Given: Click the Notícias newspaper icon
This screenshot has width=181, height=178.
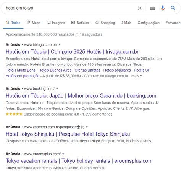Looking at the screenshot, I should [x=73, y=23].
